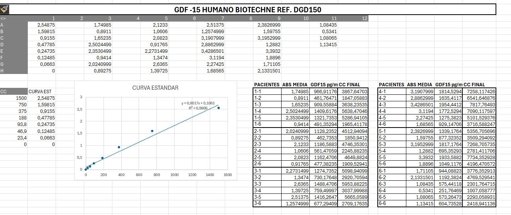
Task: Click plate row label "A"
Action: coord(14,25)
